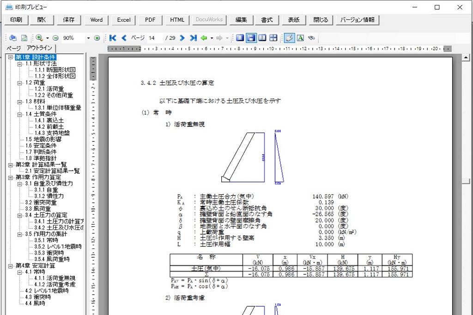The height and width of the screenshot is (315, 473).
Task: Zoom out with the minus icon
Action: pos(55,38)
